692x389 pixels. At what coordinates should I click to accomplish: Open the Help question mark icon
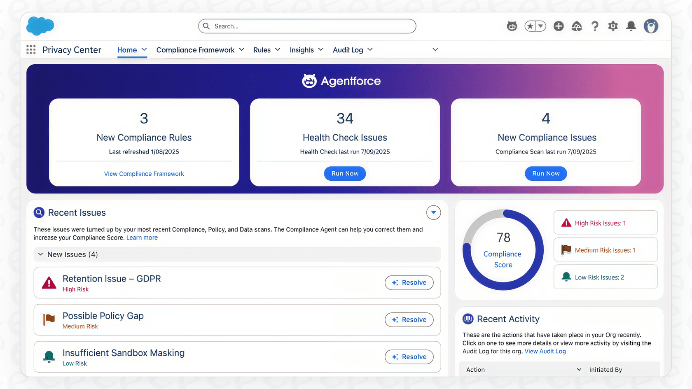pos(595,26)
